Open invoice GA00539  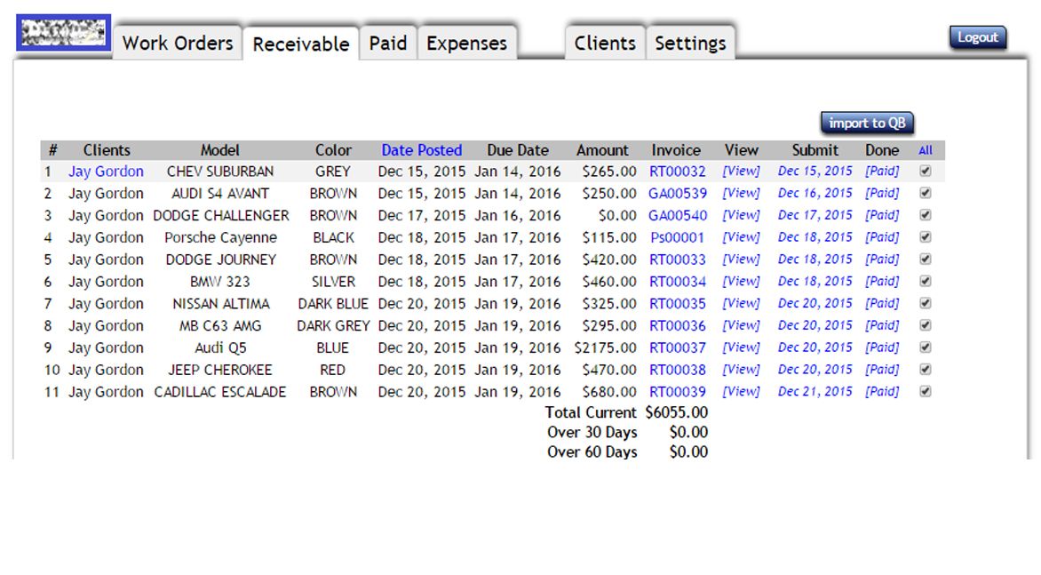click(677, 193)
